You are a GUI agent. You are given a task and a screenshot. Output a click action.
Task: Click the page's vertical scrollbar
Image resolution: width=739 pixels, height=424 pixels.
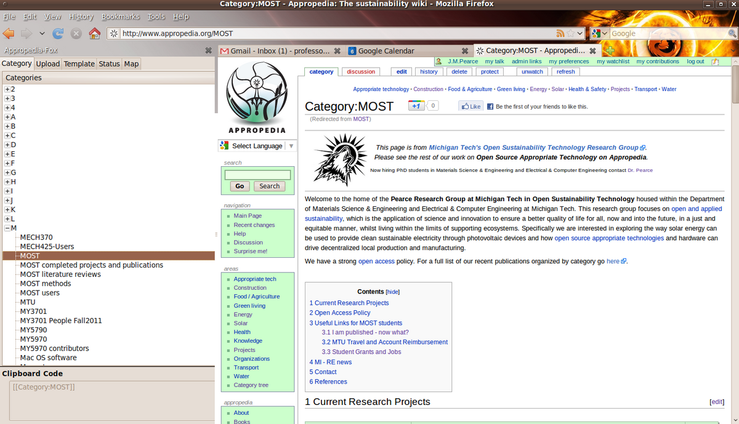pyautogui.click(x=735, y=240)
